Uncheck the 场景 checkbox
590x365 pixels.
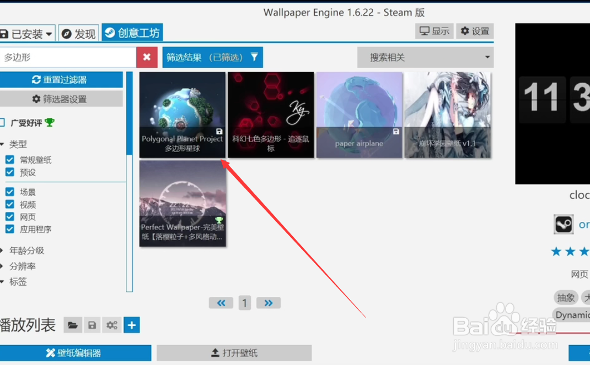(x=10, y=192)
